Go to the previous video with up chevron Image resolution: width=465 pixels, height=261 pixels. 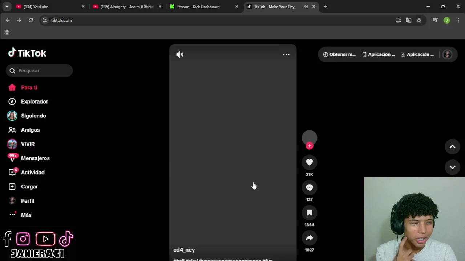pos(453,146)
